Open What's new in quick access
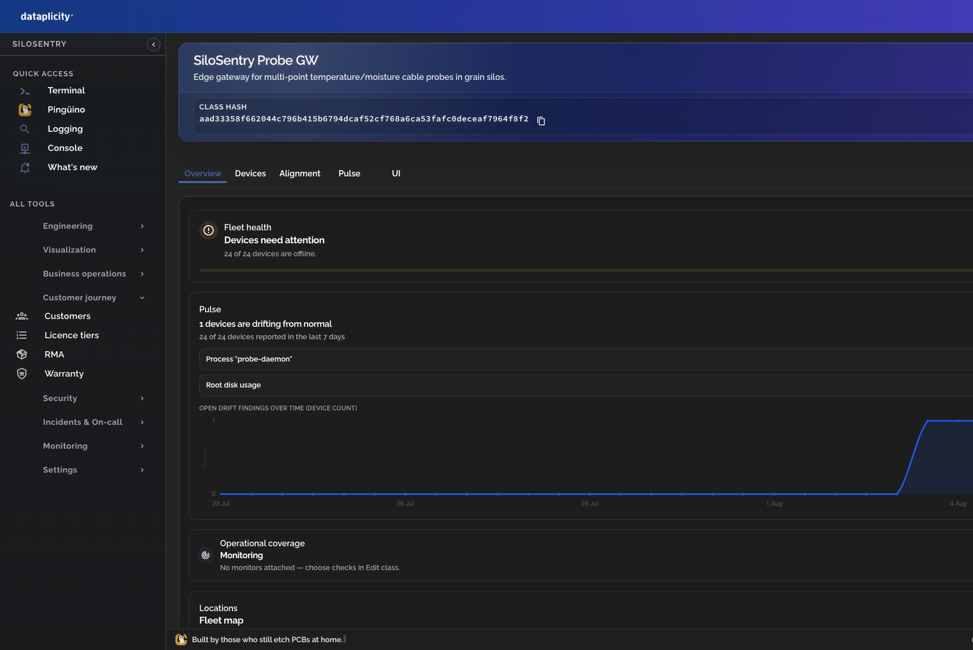 coord(72,167)
